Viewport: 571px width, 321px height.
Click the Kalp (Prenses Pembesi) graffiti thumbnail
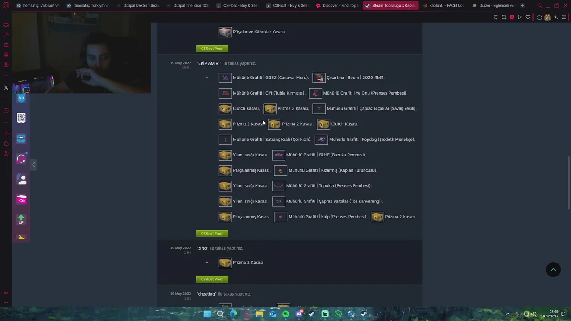[281, 217]
